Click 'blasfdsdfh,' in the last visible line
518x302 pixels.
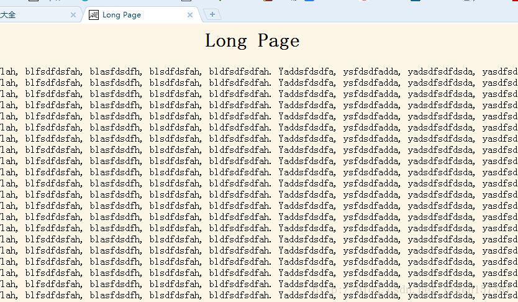click(x=116, y=295)
